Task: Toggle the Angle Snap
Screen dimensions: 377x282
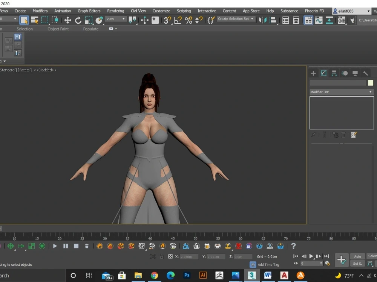Action: coord(178,20)
